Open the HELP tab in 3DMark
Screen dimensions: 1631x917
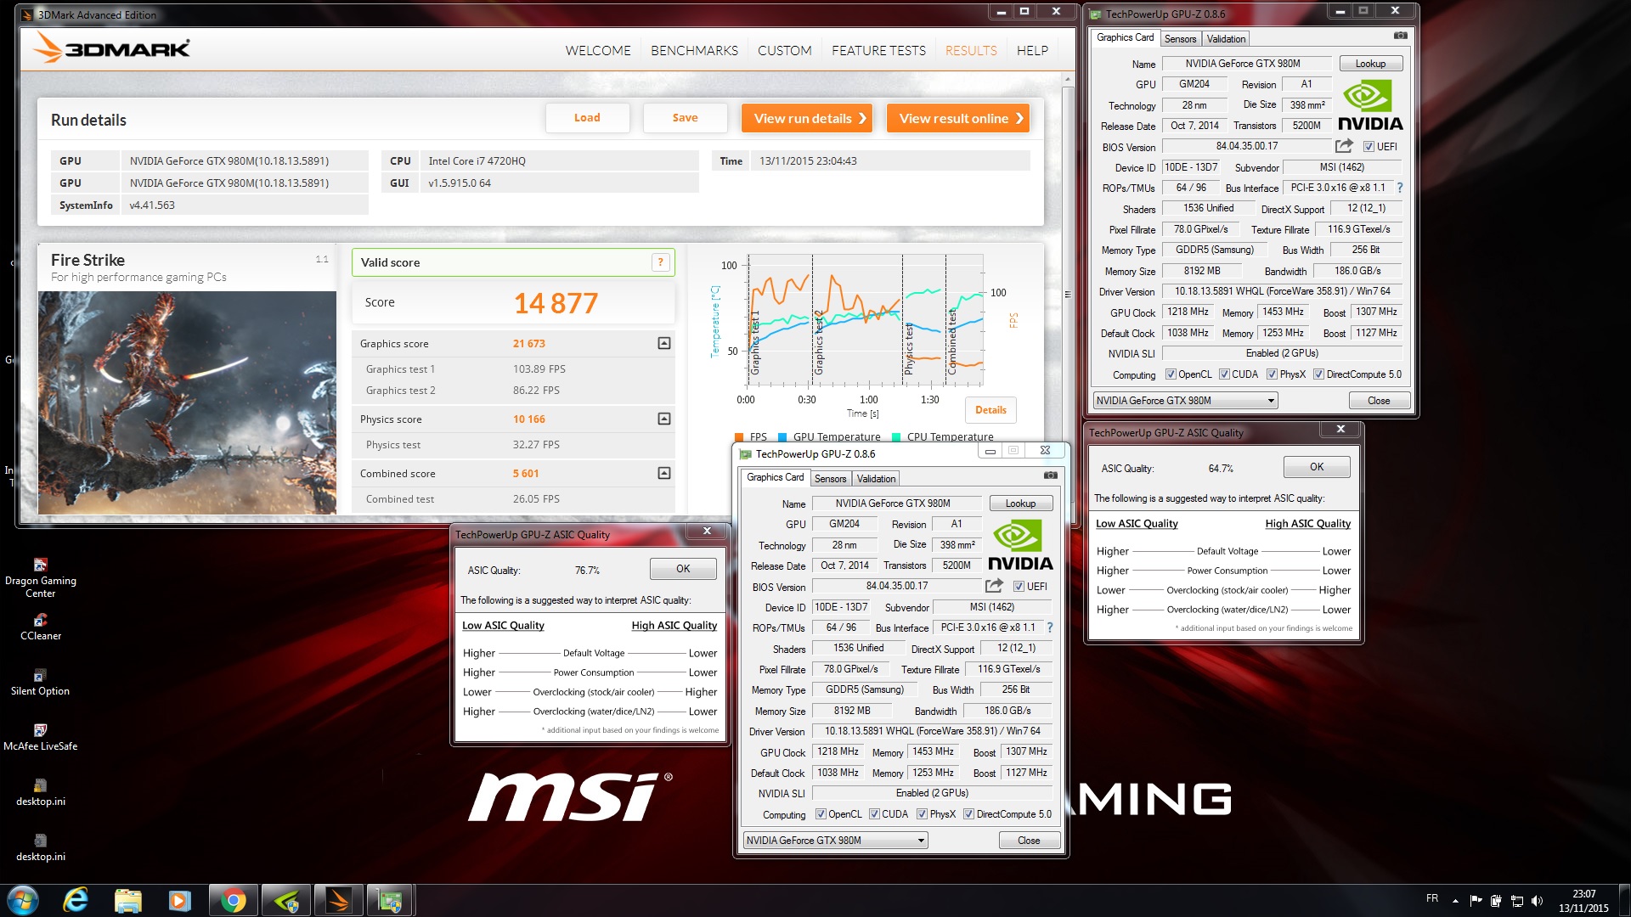(1032, 51)
